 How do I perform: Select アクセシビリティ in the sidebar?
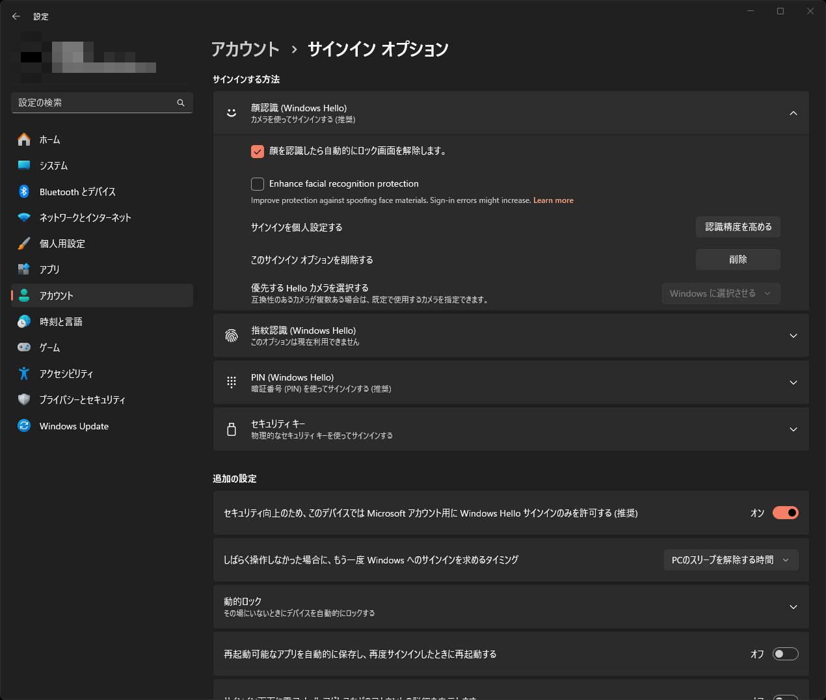[102, 373]
